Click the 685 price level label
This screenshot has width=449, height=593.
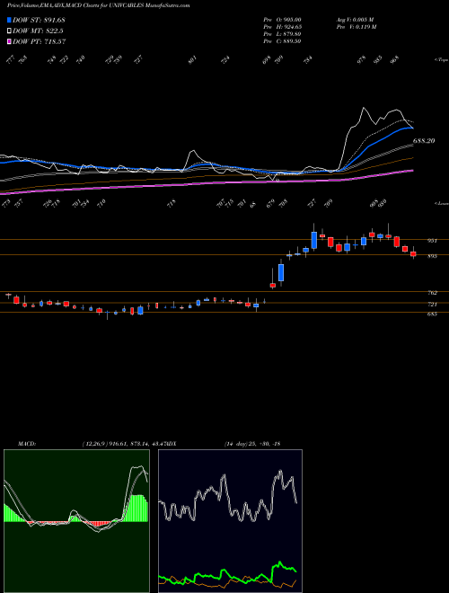click(433, 314)
